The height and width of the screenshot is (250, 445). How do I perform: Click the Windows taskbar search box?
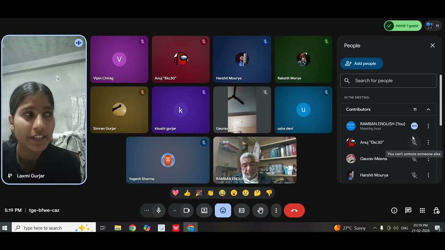54,228
